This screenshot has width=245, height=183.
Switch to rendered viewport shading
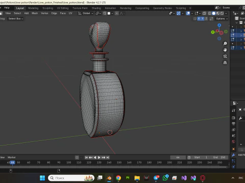[222, 13]
